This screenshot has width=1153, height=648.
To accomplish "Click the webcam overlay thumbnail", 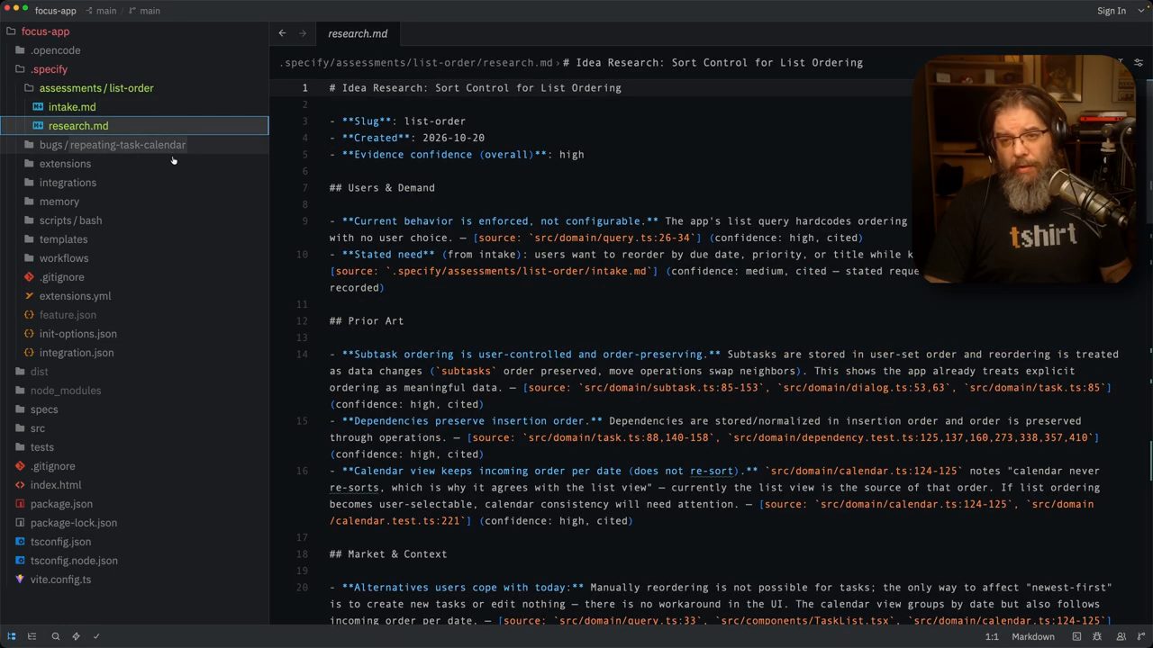I will (1023, 170).
